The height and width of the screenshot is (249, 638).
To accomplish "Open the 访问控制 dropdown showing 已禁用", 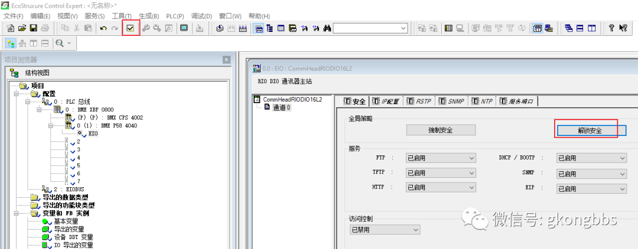I will [385, 230].
